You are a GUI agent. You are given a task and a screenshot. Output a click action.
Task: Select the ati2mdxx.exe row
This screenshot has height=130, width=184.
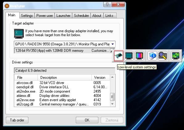coord(62,91)
